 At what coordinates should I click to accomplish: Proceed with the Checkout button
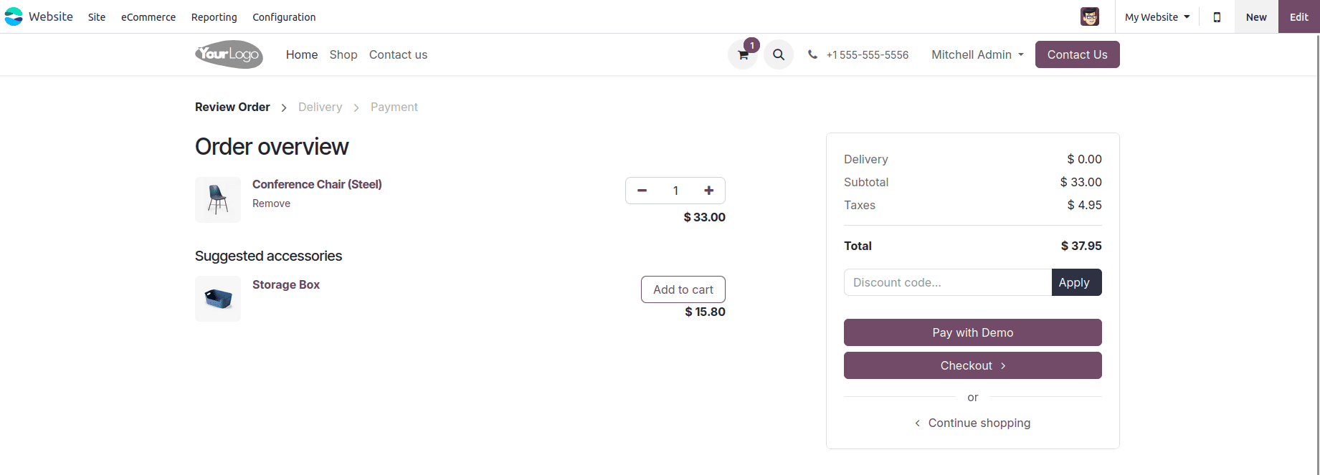point(972,365)
